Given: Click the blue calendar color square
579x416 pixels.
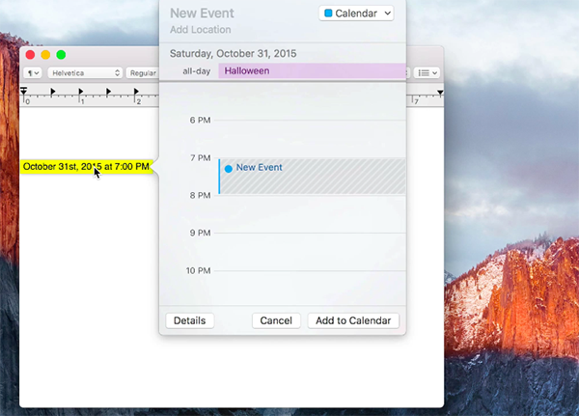Looking at the screenshot, I should tap(328, 14).
